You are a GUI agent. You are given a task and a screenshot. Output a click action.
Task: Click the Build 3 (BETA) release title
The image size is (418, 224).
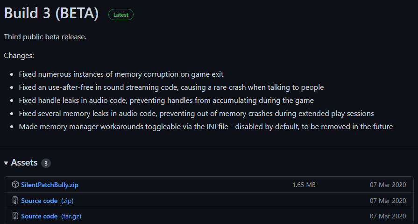coord(51,14)
